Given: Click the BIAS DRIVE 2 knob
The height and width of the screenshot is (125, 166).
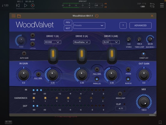Looking at the screenshot, I should click(150, 39).
